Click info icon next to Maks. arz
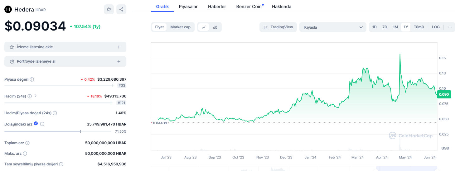The width and height of the screenshot is (455, 171). click(25, 154)
